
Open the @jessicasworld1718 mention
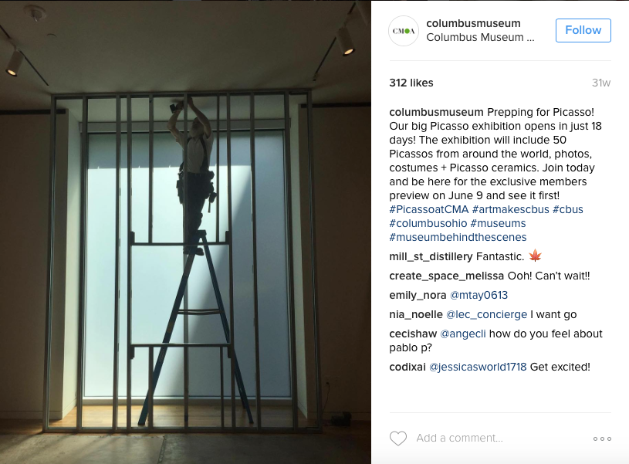click(x=478, y=367)
